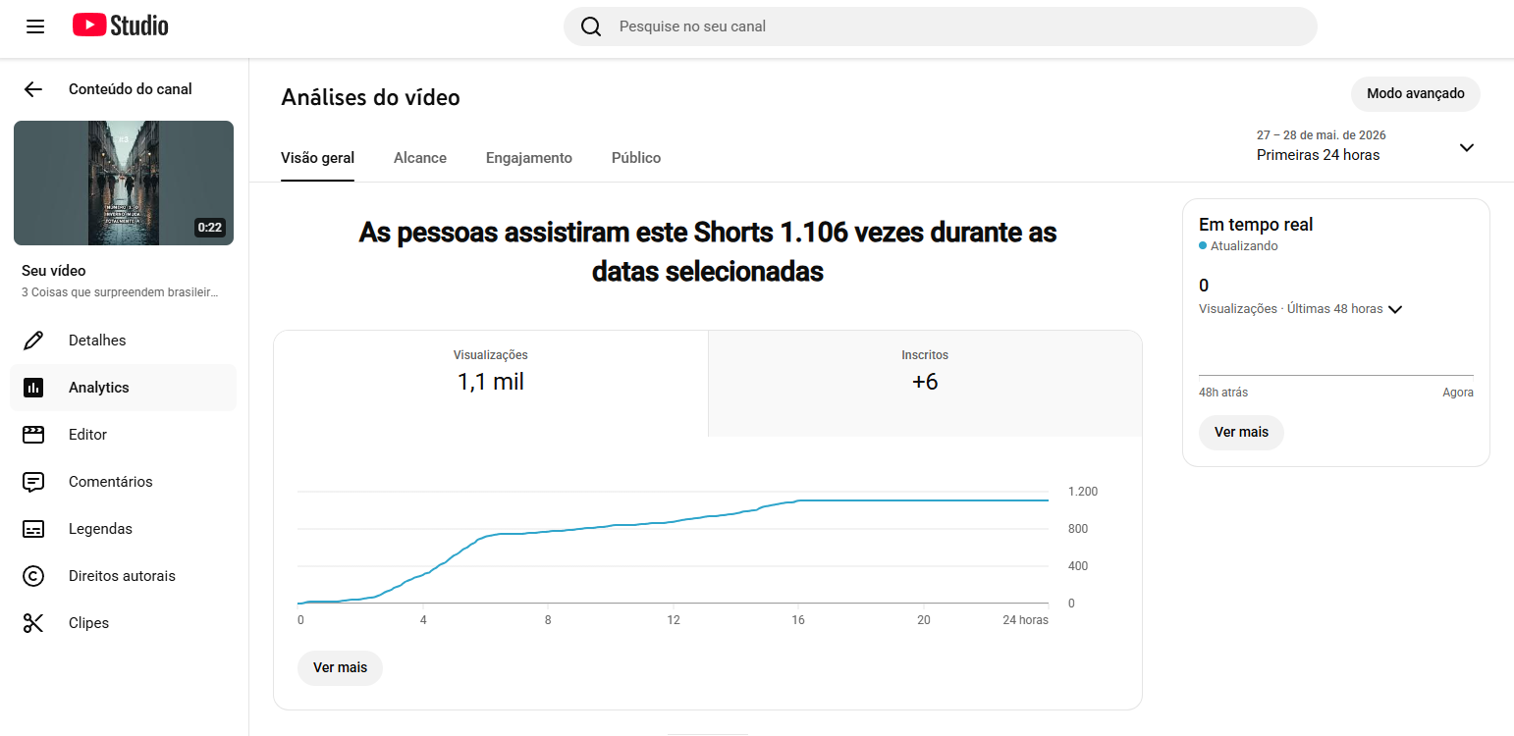This screenshot has height=736, width=1514.
Task: Click the Clipes scissors icon
Action: tap(33, 623)
